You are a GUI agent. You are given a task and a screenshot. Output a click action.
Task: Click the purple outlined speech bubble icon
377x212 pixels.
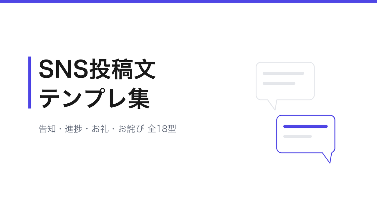[306, 139]
